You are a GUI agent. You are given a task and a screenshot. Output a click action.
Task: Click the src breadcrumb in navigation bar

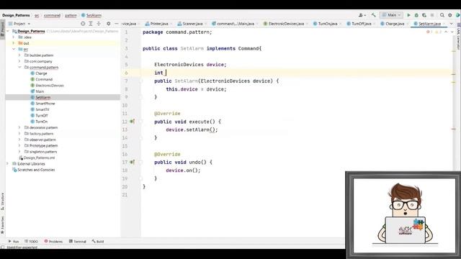pos(37,15)
